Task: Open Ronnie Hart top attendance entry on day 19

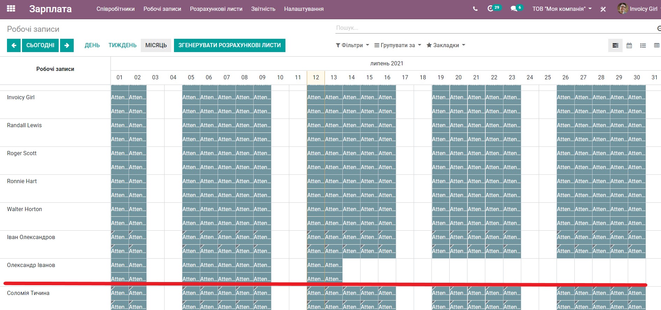Action: tap(441, 181)
